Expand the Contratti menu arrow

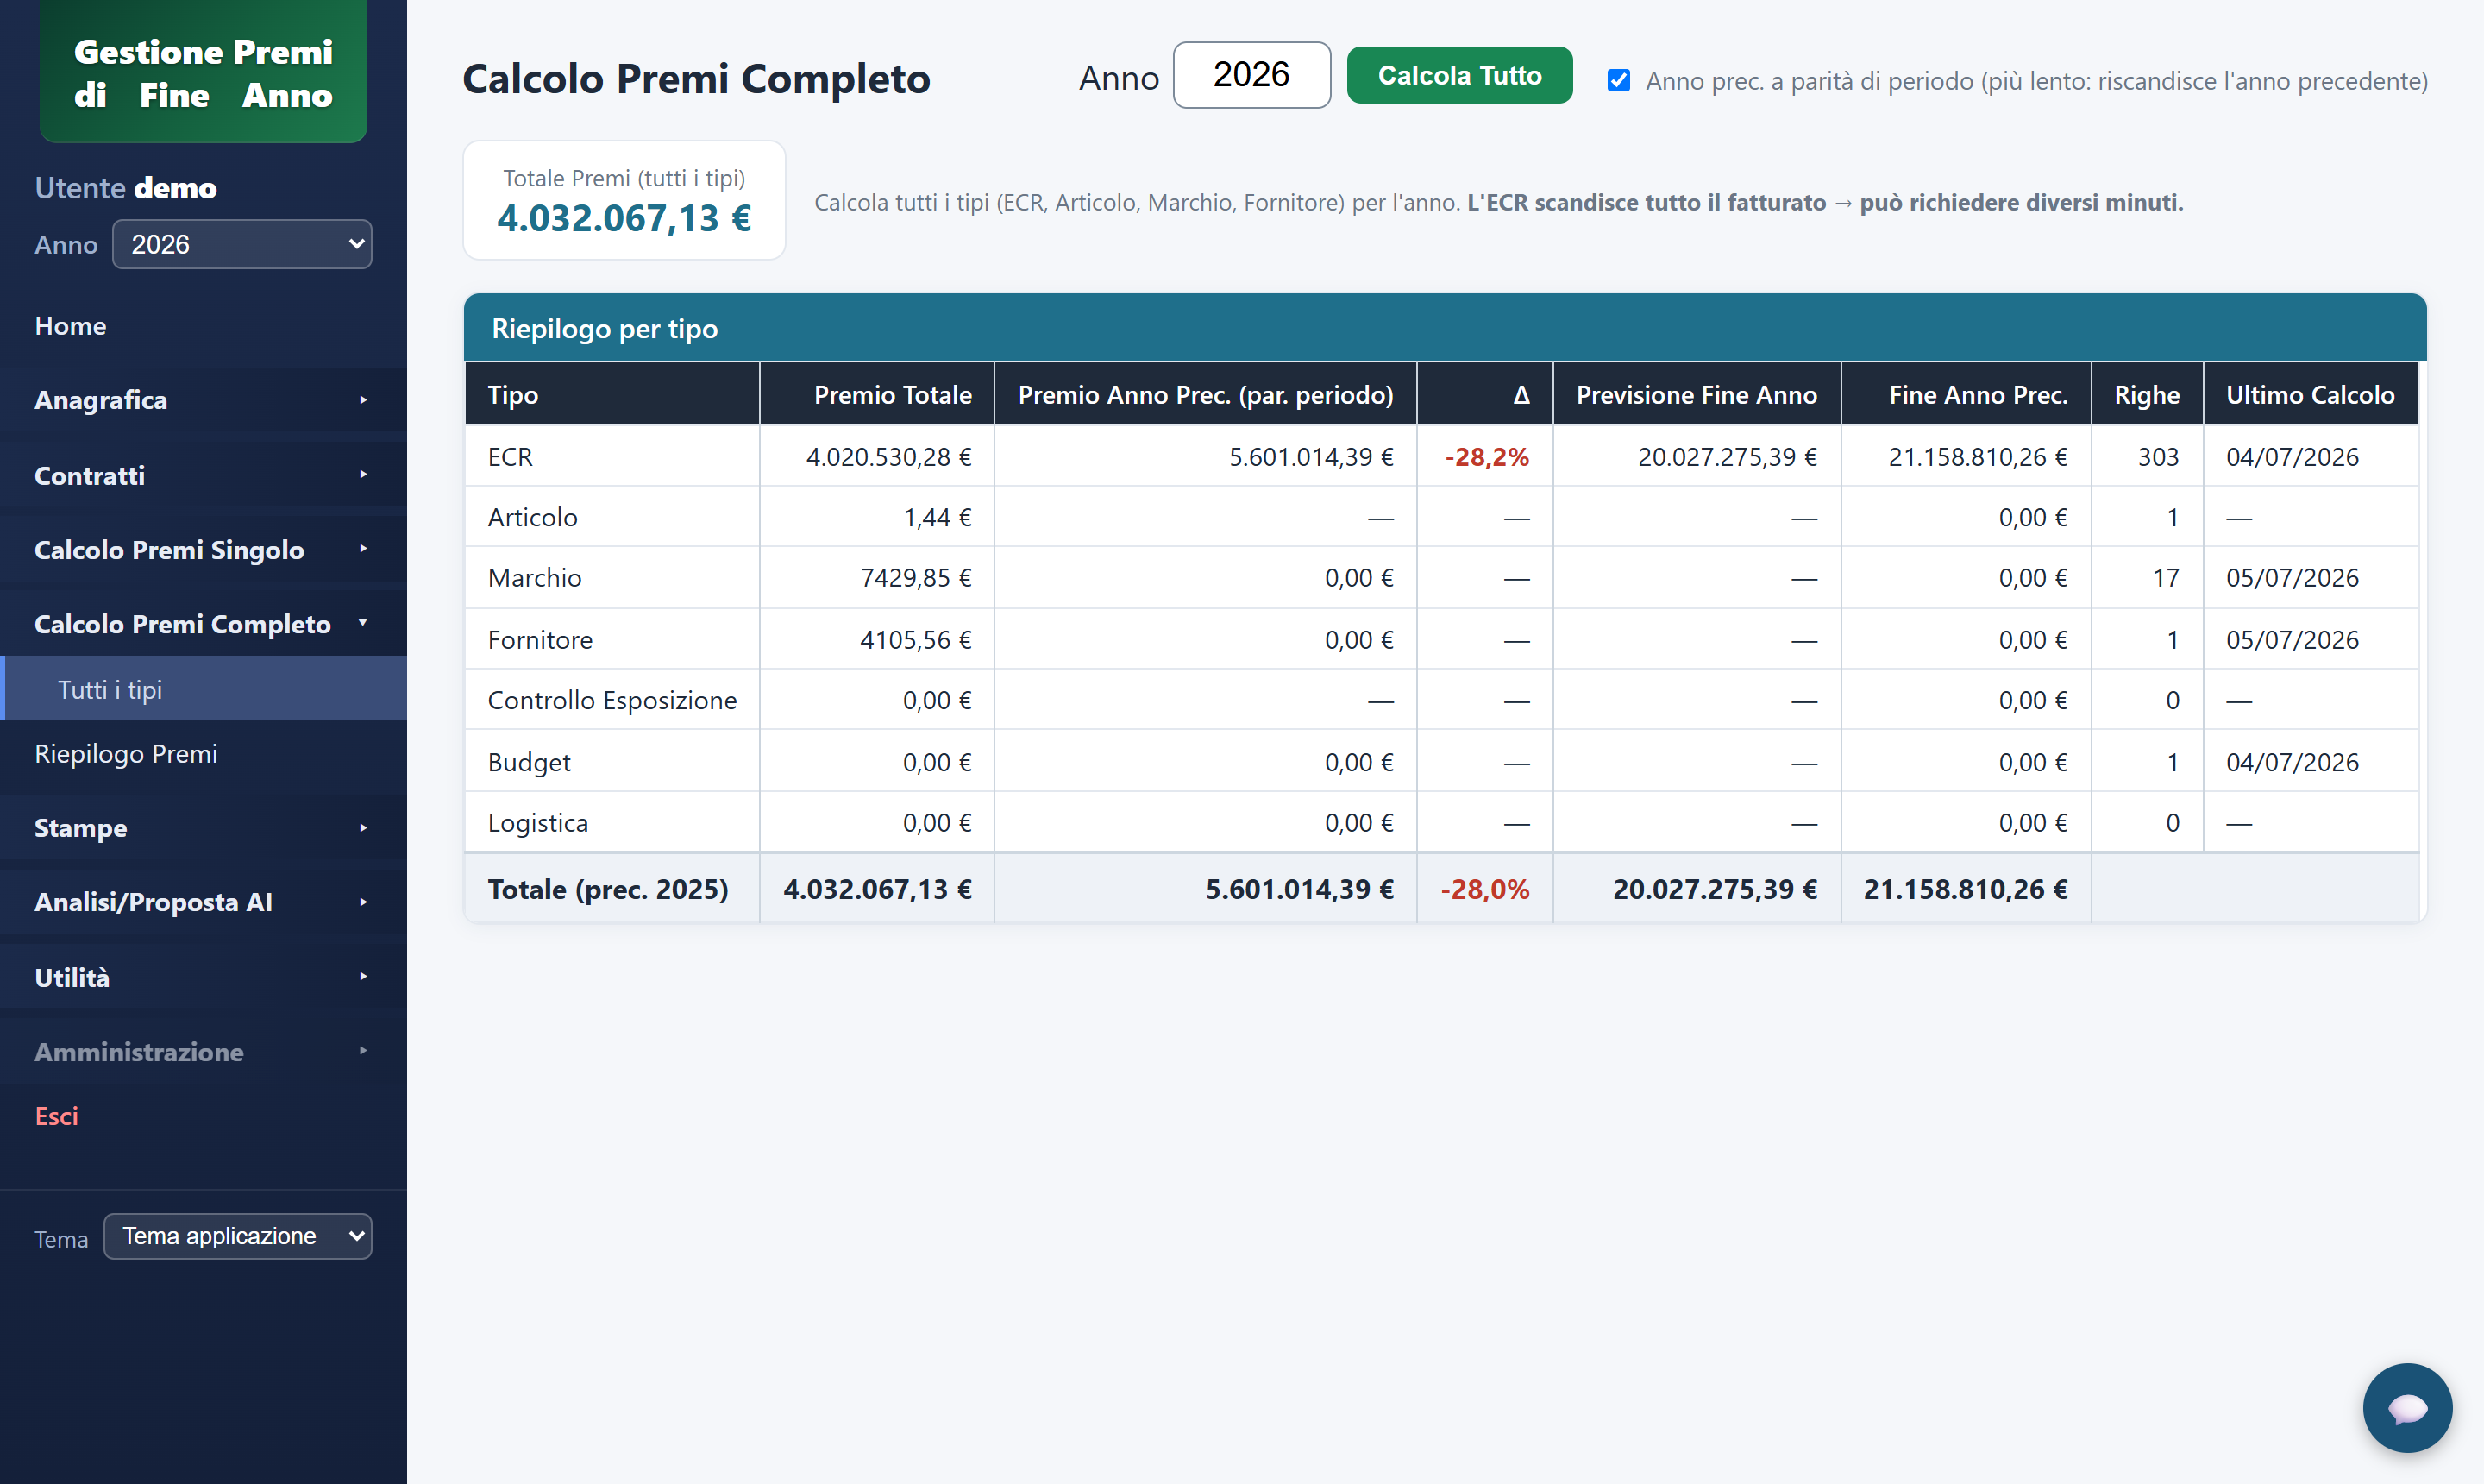pos(363,474)
